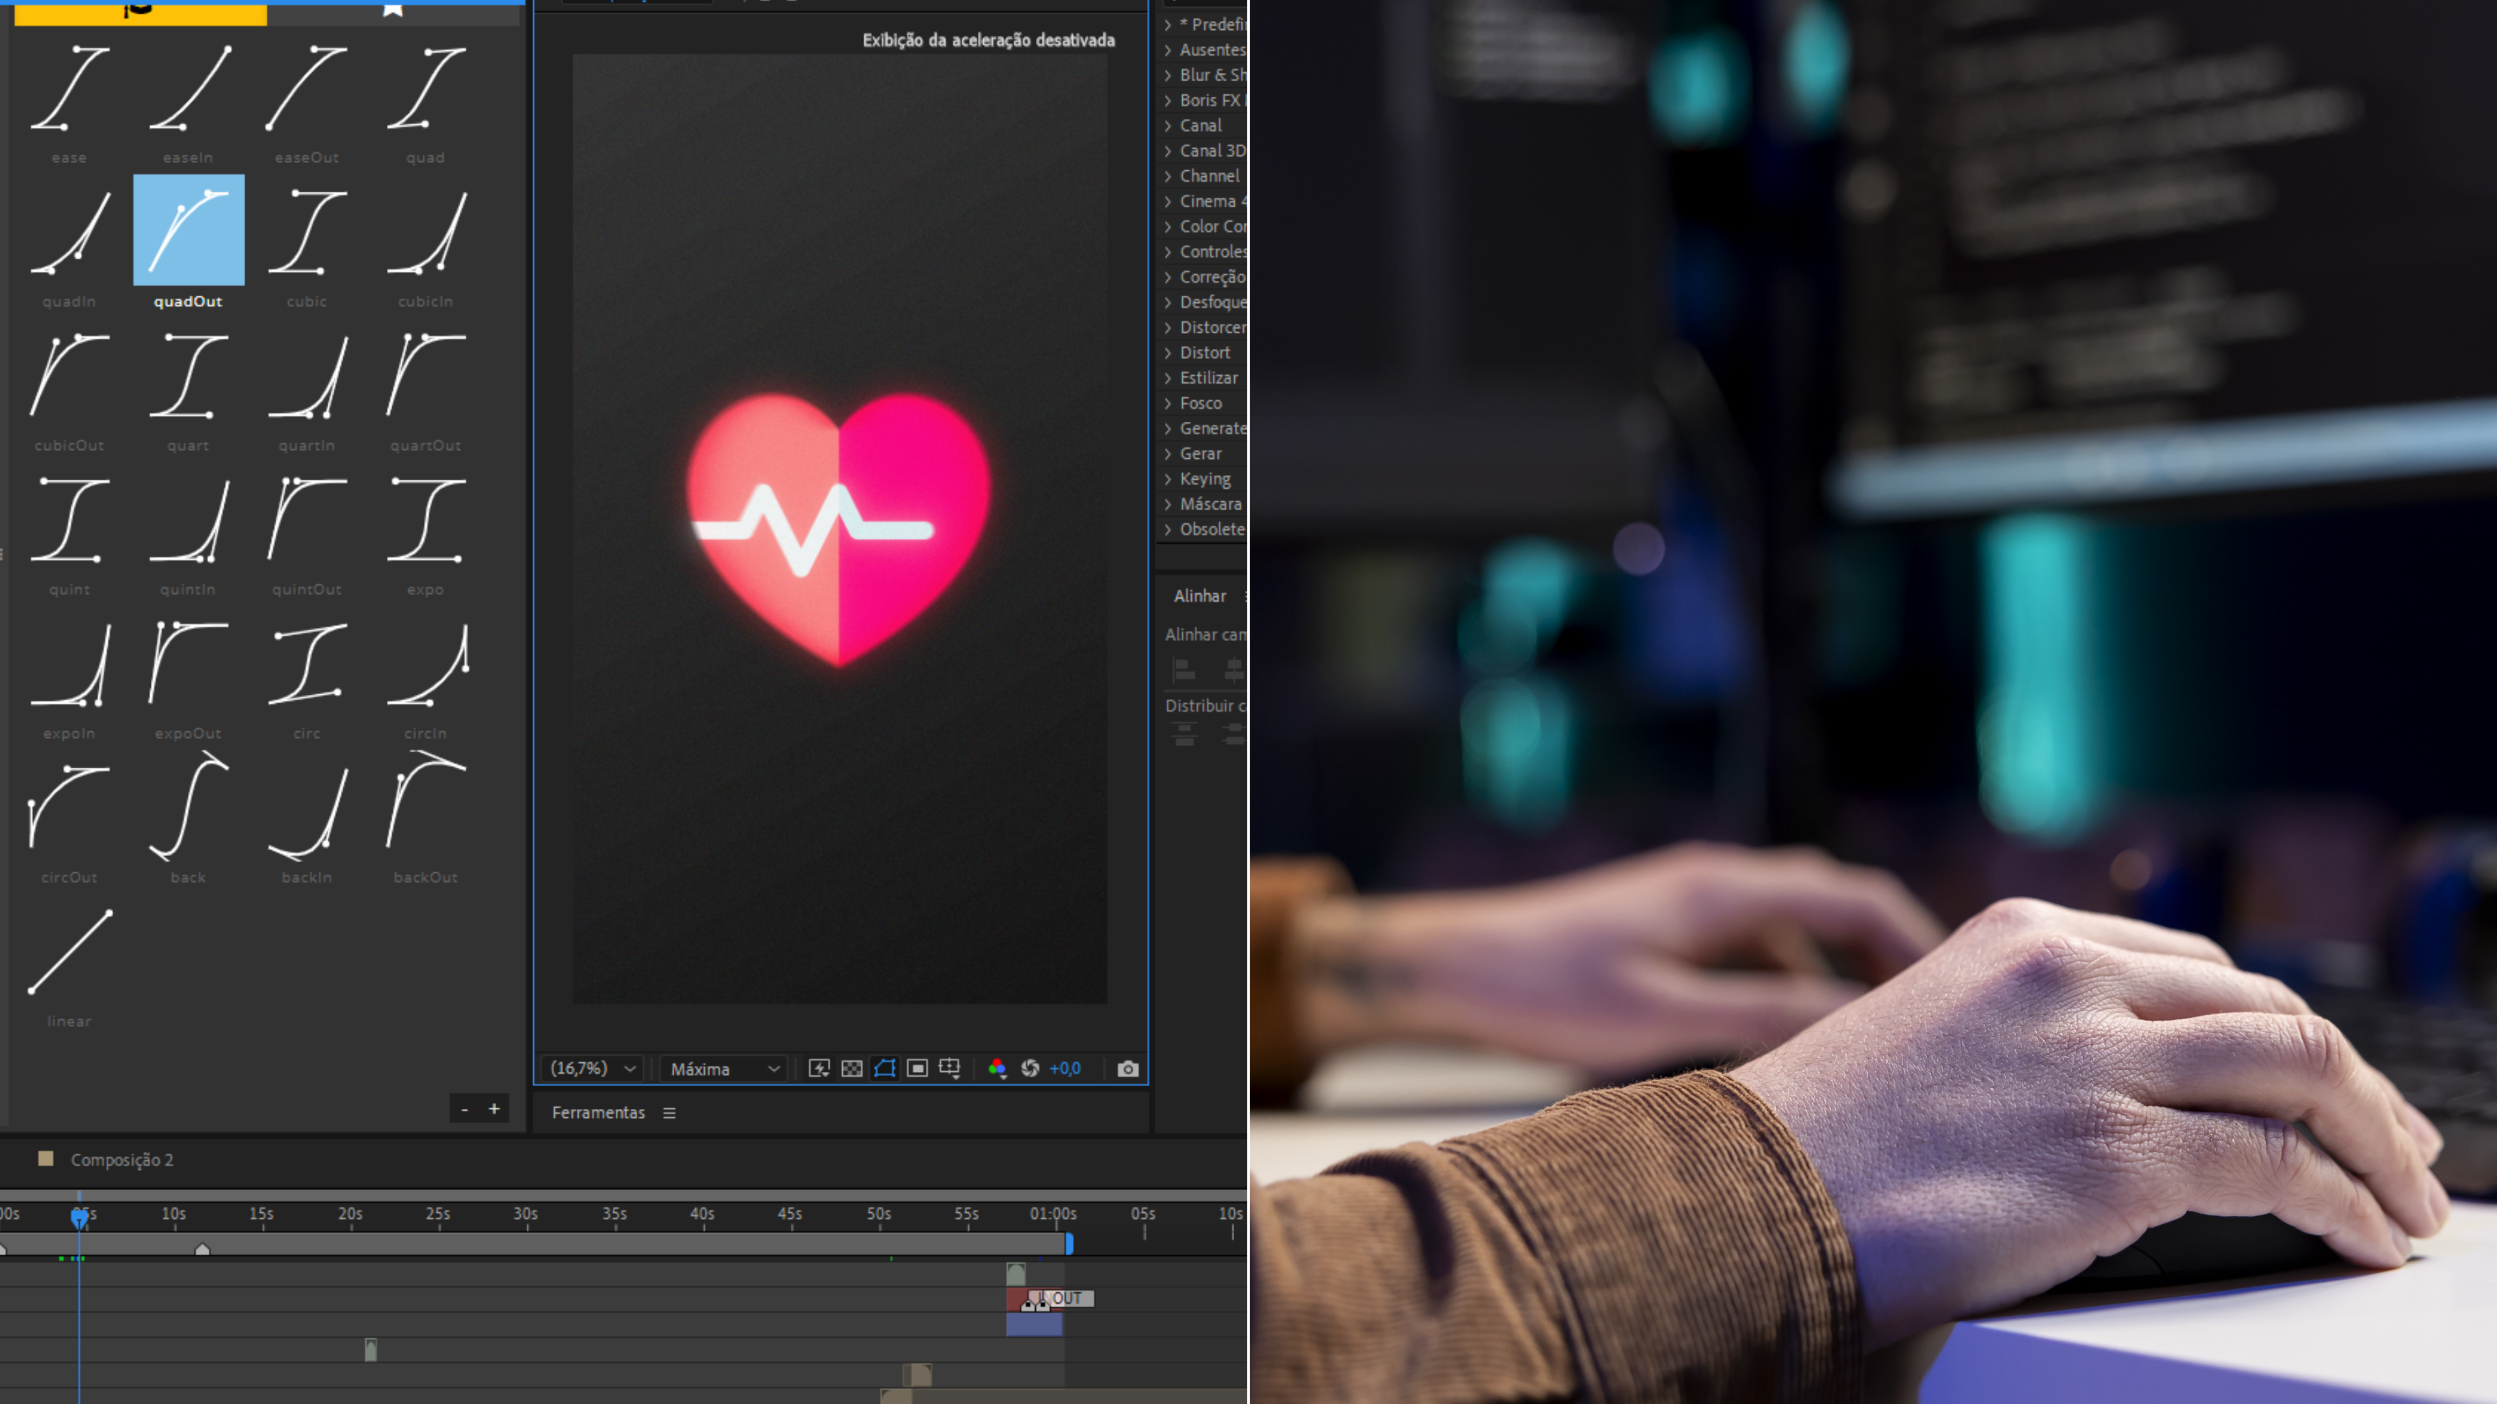Toggle the transparency grid checkerboard

(851, 1068)
